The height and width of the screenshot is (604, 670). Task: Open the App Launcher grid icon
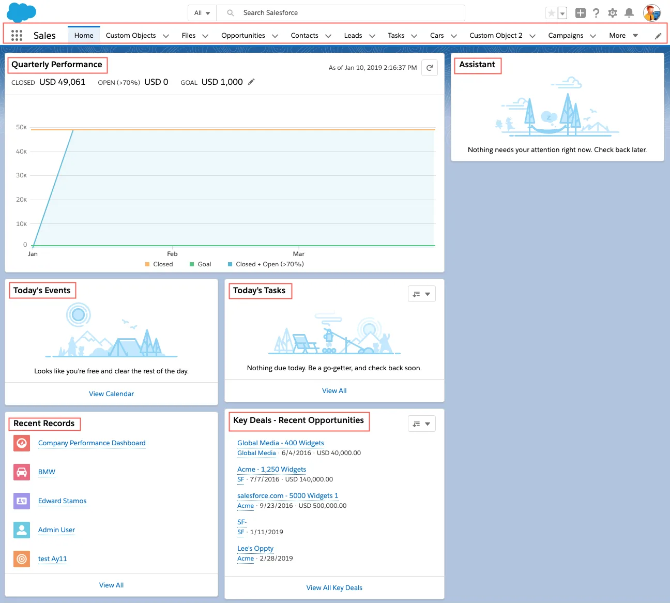(17, 35)
